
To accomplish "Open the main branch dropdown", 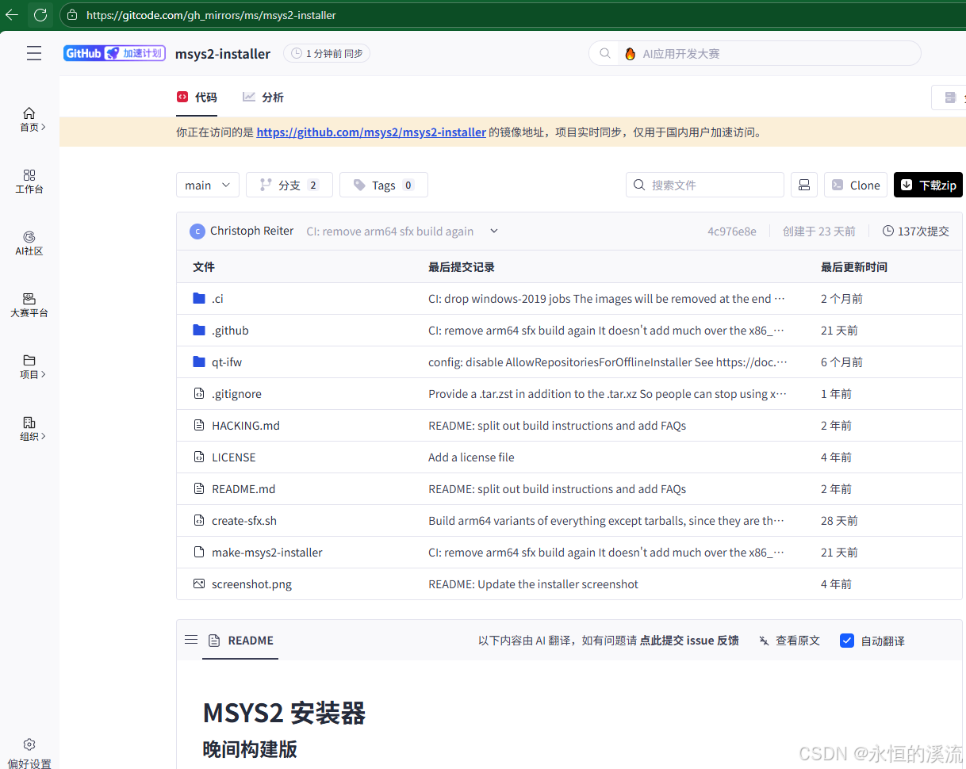I will 208,185.
